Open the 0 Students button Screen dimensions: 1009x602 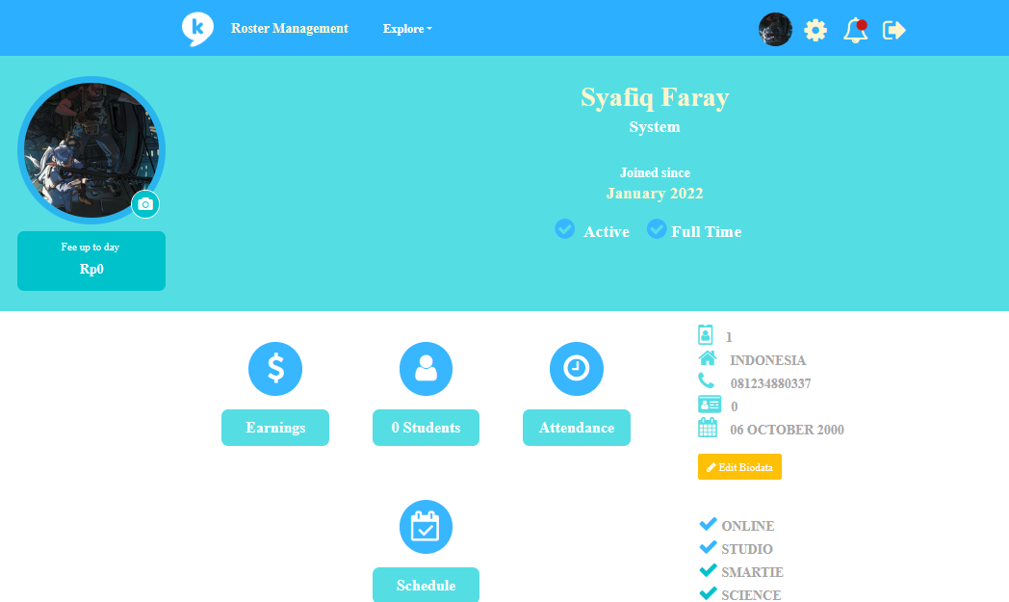pyautogui.click(x=426, y=428)
